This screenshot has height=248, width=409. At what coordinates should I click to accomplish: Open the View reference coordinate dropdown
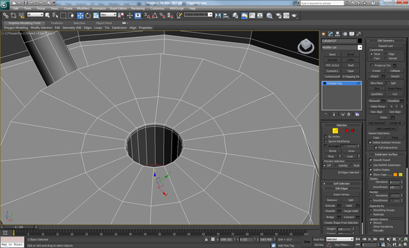pyautogui.click(x=108, y=15)
